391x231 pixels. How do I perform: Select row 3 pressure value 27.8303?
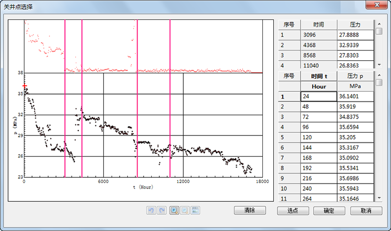coord(355,56)
